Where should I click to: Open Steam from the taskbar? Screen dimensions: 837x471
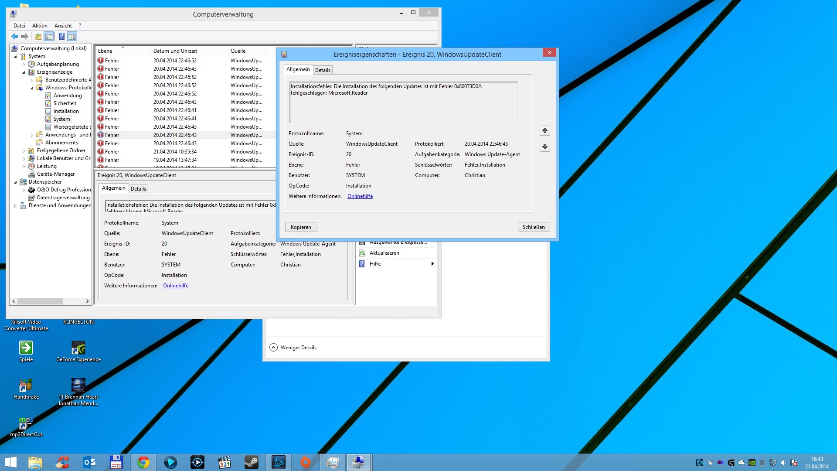coord(251,462)
